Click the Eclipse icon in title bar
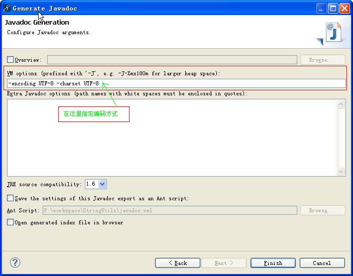353x276 pixels. click(x=7, y=8)
